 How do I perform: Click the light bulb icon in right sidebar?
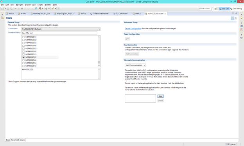click(242, 18)
